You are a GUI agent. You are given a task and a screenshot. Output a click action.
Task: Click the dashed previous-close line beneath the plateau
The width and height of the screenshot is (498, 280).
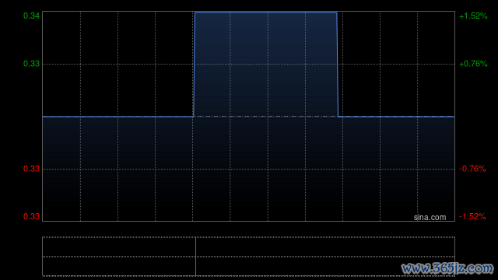click(265, 117)
